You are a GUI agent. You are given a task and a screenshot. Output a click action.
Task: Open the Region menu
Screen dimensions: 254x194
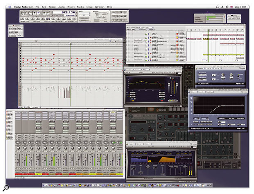pyautogui.click(x=52, y=7)
